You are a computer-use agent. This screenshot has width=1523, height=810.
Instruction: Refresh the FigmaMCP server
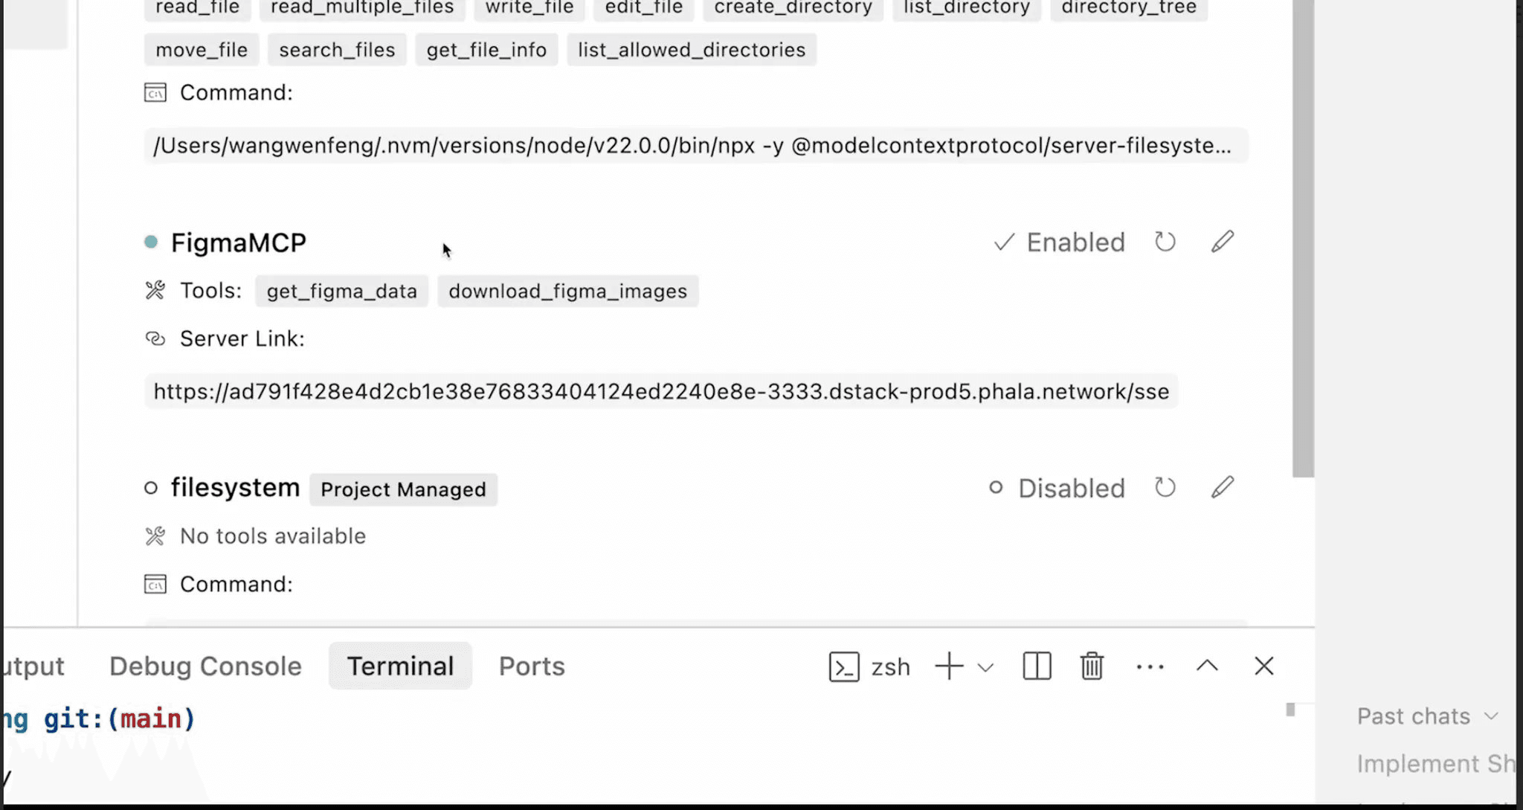click(x=1165, y=242)
